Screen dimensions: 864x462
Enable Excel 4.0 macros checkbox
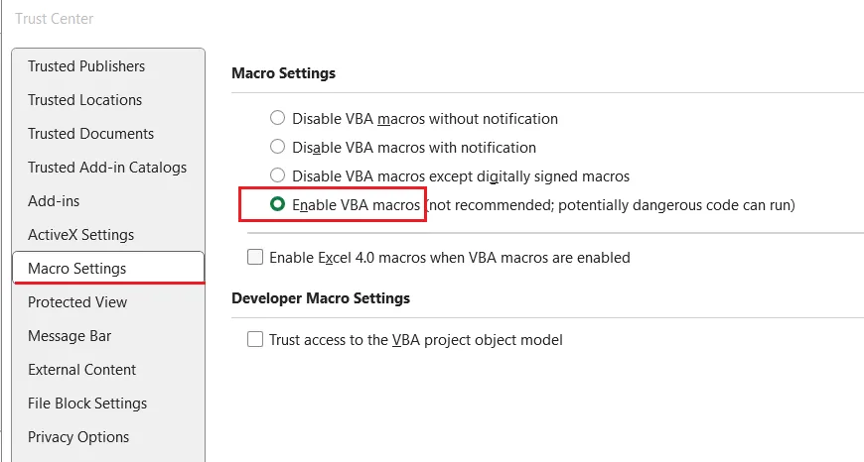[x=255, y=258]
